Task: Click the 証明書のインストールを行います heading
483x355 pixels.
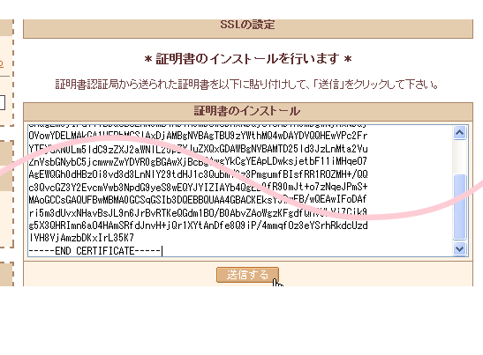Action: pyautogui.click(x=248, y=59)
